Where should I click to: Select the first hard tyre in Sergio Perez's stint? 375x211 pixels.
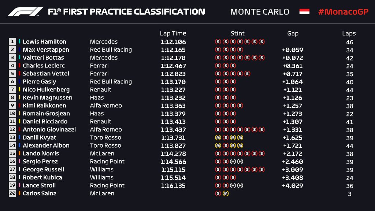click(x=233, y=162)
